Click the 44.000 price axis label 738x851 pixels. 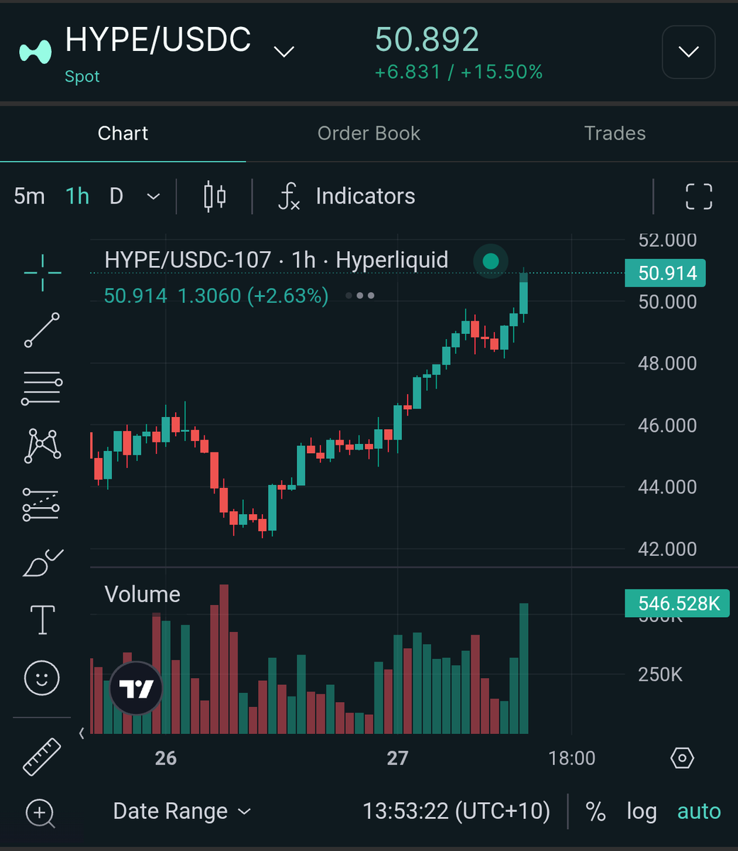click(667, 487)
